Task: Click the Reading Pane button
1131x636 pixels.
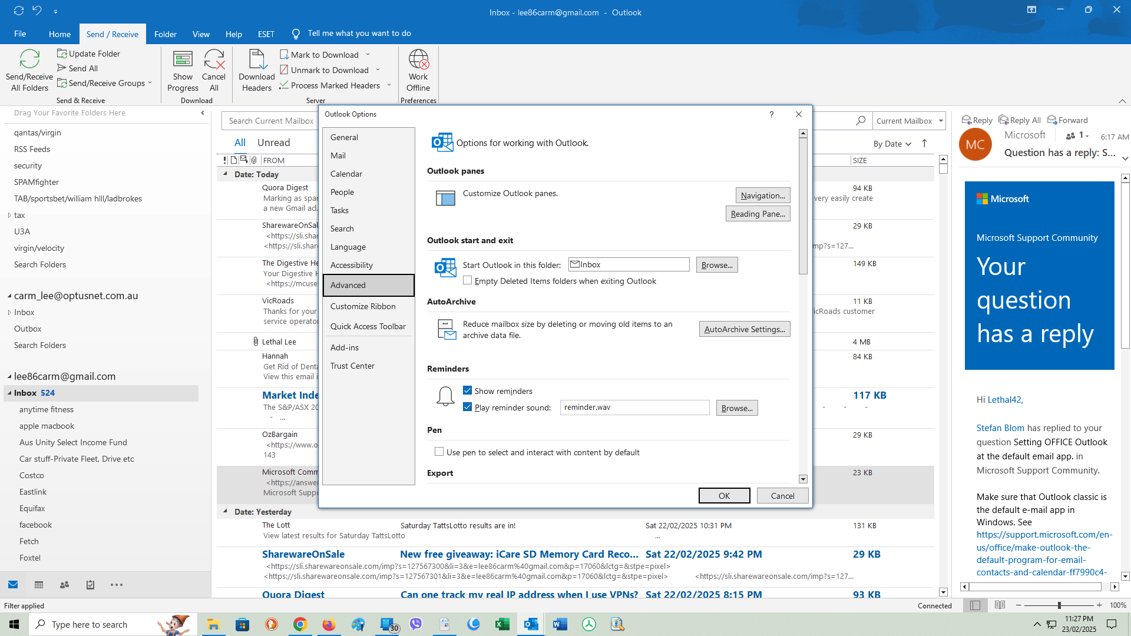Action: (x=758, y=214)
